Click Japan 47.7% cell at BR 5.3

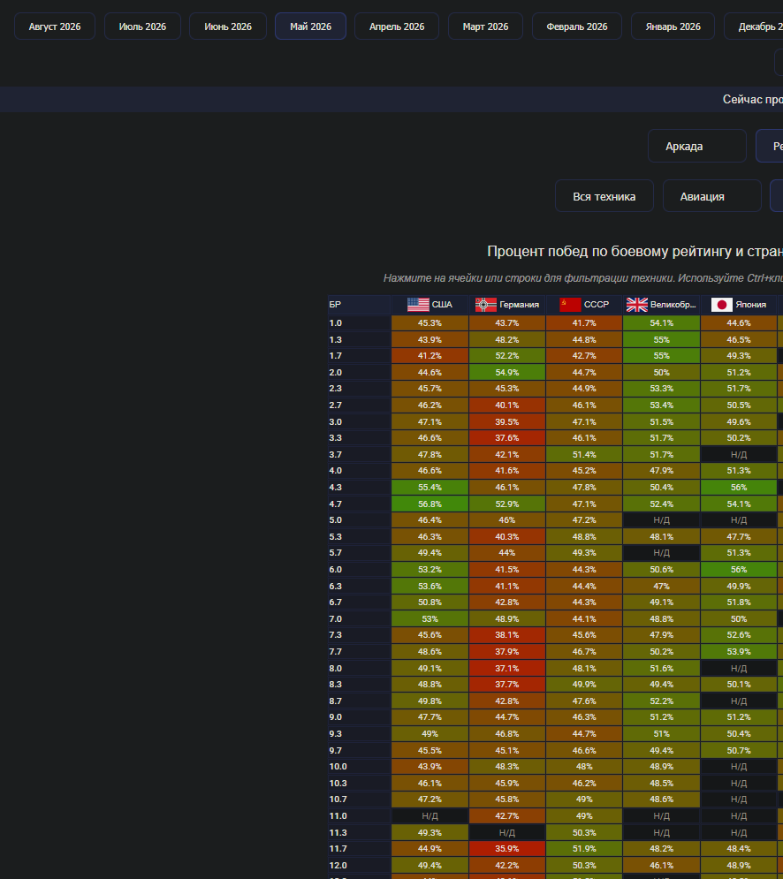739,536
